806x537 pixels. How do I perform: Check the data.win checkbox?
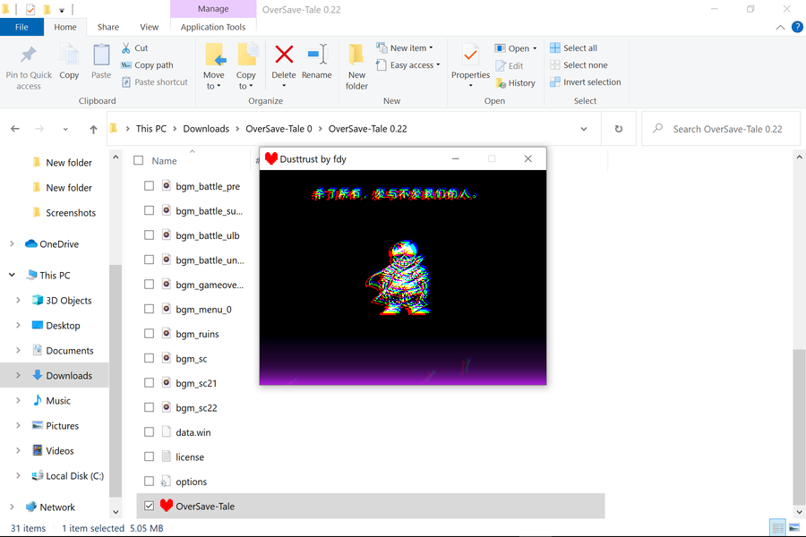[x=149, y=432]
